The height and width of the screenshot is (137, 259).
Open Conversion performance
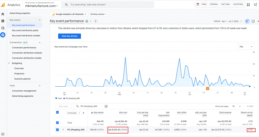pos(24,48)
